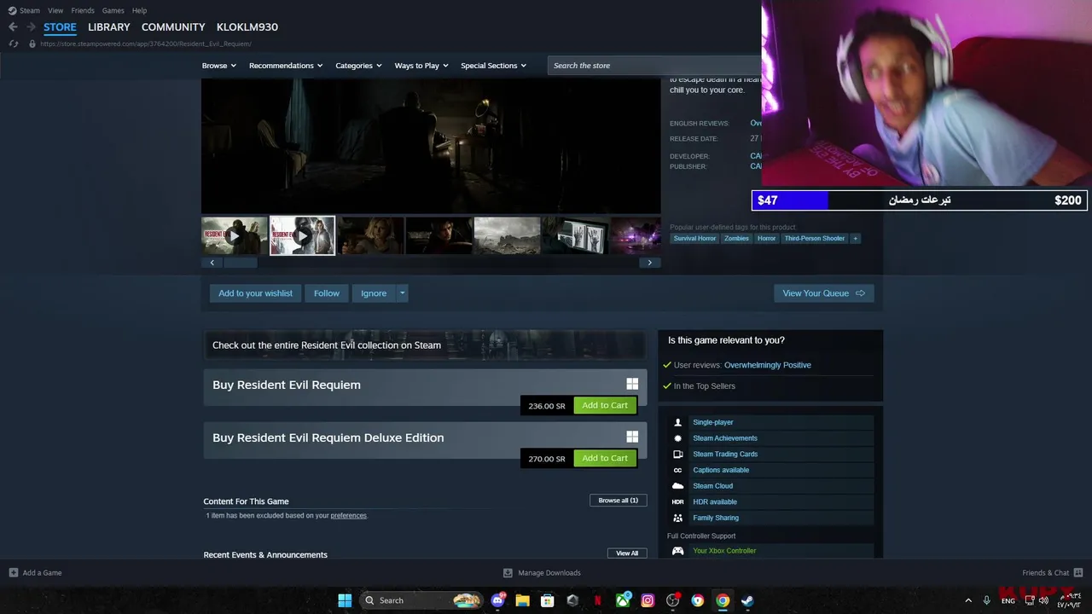Select the first video trailer thumbnail
This screenshot has height=614, width=1092.
click(x=234, y=236)
